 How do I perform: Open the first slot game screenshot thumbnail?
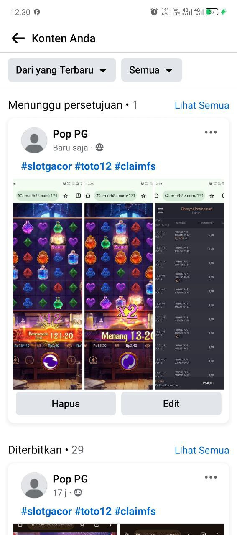point(48,284)
